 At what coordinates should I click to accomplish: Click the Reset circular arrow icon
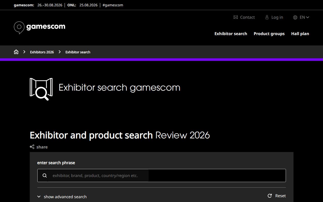tap(270, 196)
